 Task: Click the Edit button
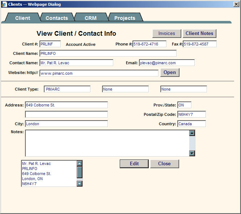pyautogui.click(x=134, y=164)
